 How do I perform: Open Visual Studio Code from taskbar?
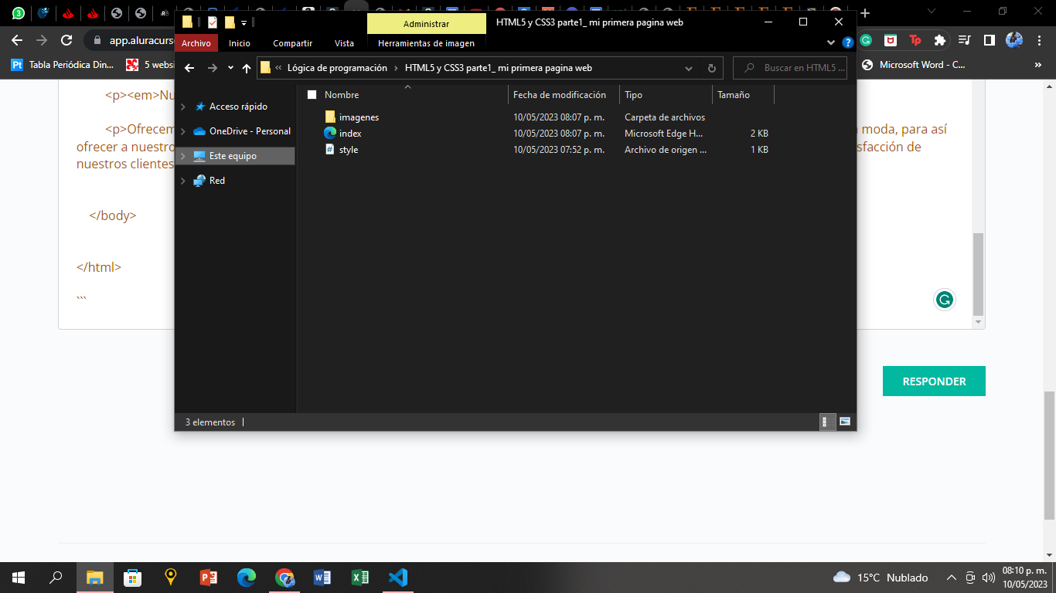398,578
